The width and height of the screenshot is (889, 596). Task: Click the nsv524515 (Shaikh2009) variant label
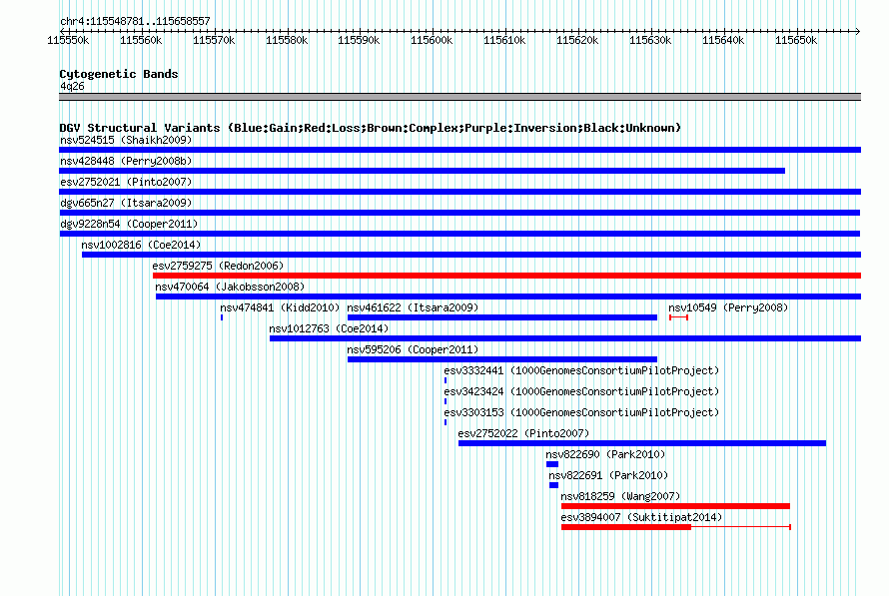tap(126, 140)
